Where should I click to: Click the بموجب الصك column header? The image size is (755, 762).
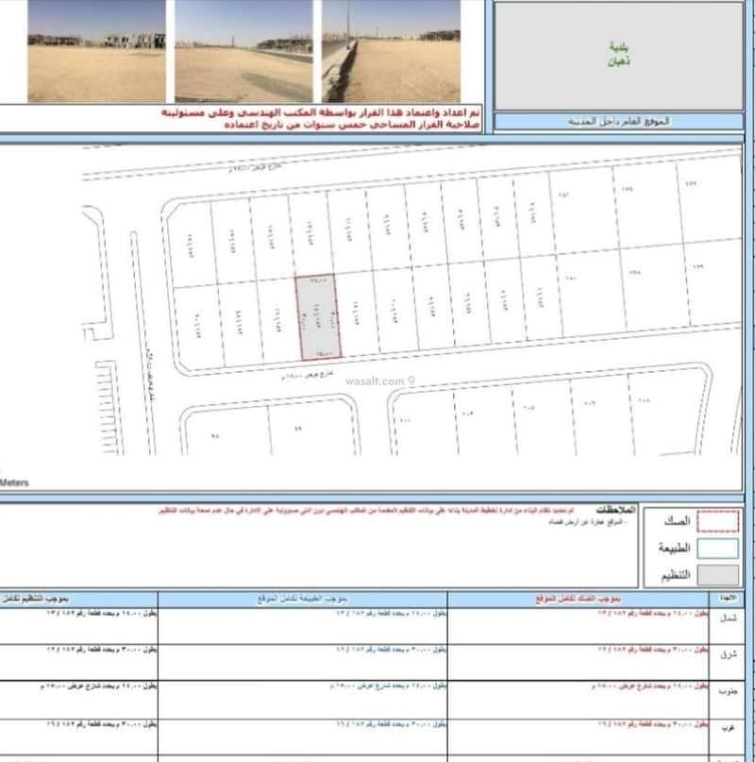(x=578, y=600)
